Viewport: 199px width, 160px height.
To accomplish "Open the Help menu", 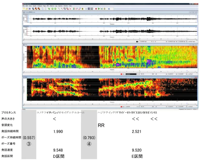I will pos(70,6).
